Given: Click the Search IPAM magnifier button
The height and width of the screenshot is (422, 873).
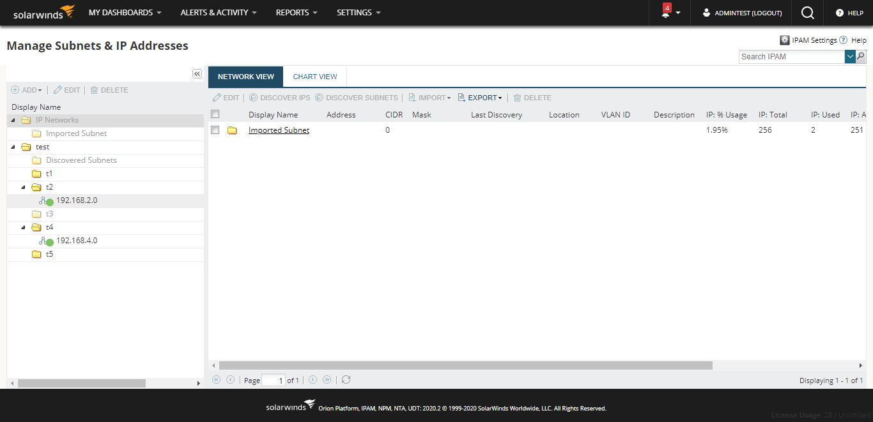Looking at the screenshot, I should (x=861, y=57).
